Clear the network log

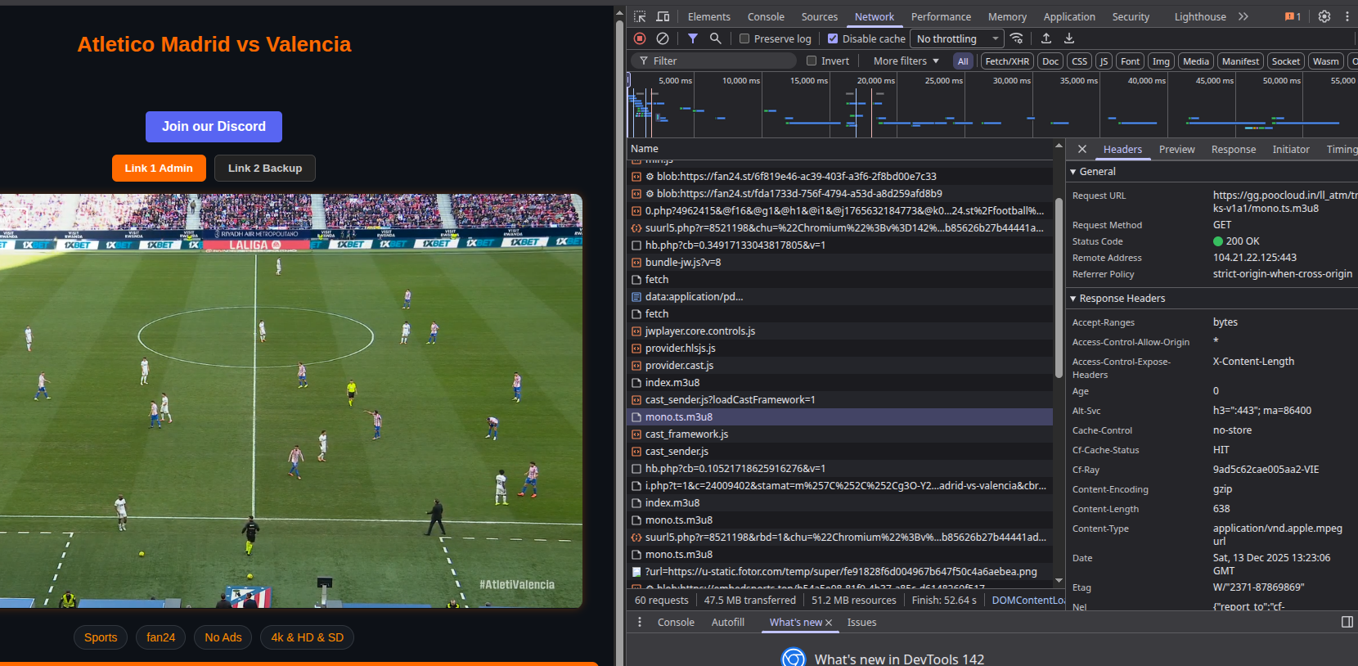coord(663,38)
